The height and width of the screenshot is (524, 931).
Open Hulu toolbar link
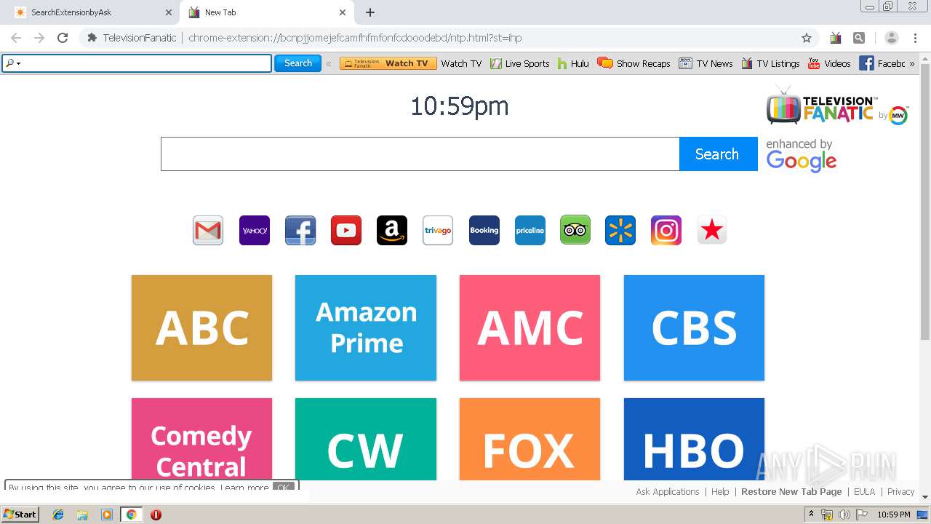point(573,63)
